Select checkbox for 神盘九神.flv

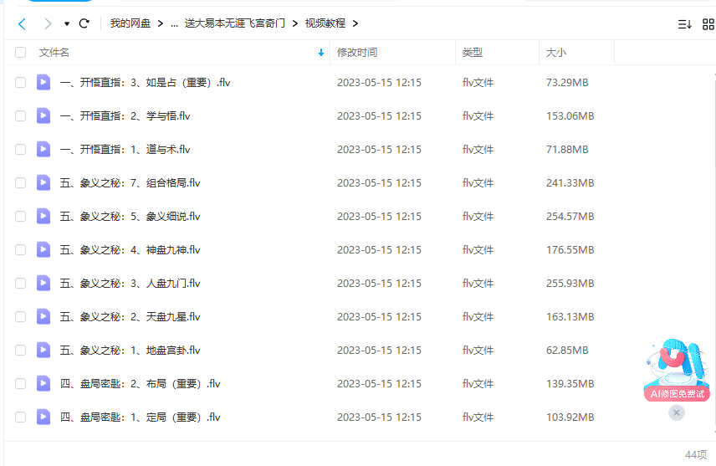pyautogui.click(x=21, y=249)
